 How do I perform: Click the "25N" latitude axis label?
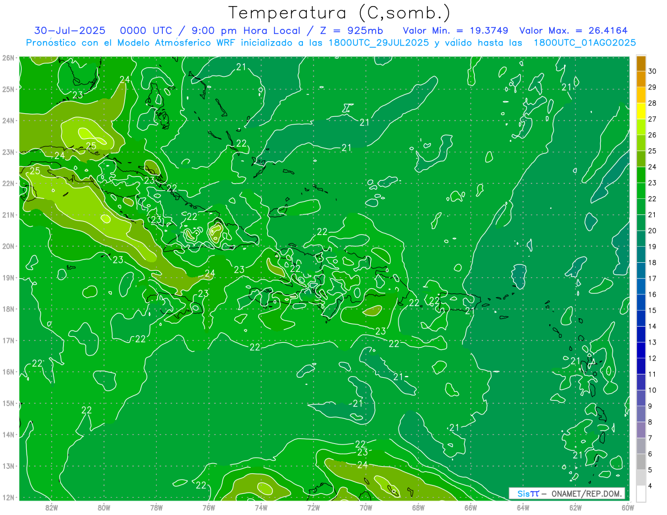tap(8, 89)
